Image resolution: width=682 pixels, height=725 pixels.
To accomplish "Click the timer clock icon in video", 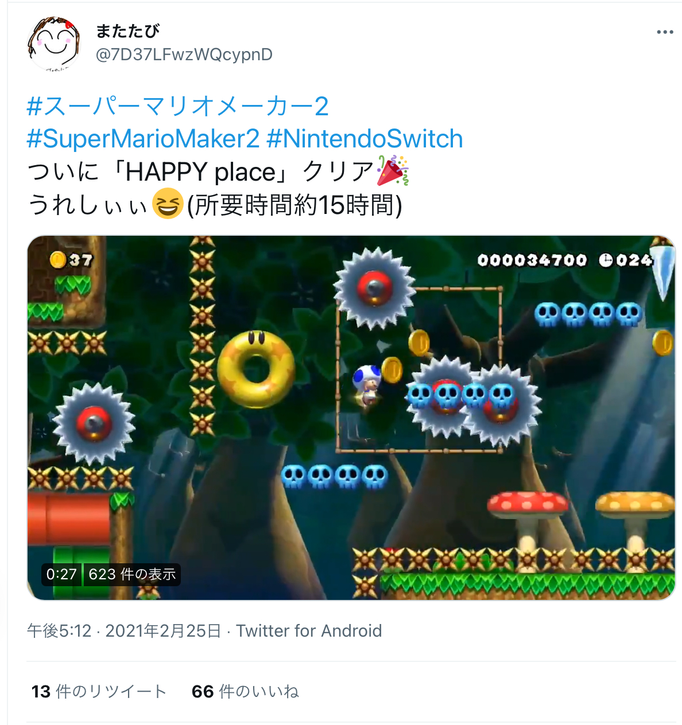I will coord(606,261).
